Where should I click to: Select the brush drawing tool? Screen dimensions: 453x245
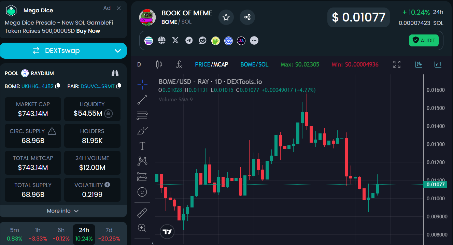coord(142,131)
